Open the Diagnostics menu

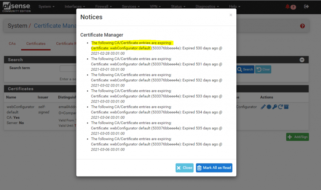pyautogui.click(x=207, y=7)
